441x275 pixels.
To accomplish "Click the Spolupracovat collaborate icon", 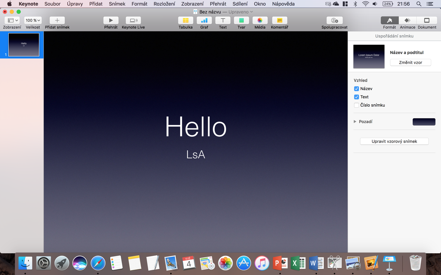I will (x=334, y=21).
